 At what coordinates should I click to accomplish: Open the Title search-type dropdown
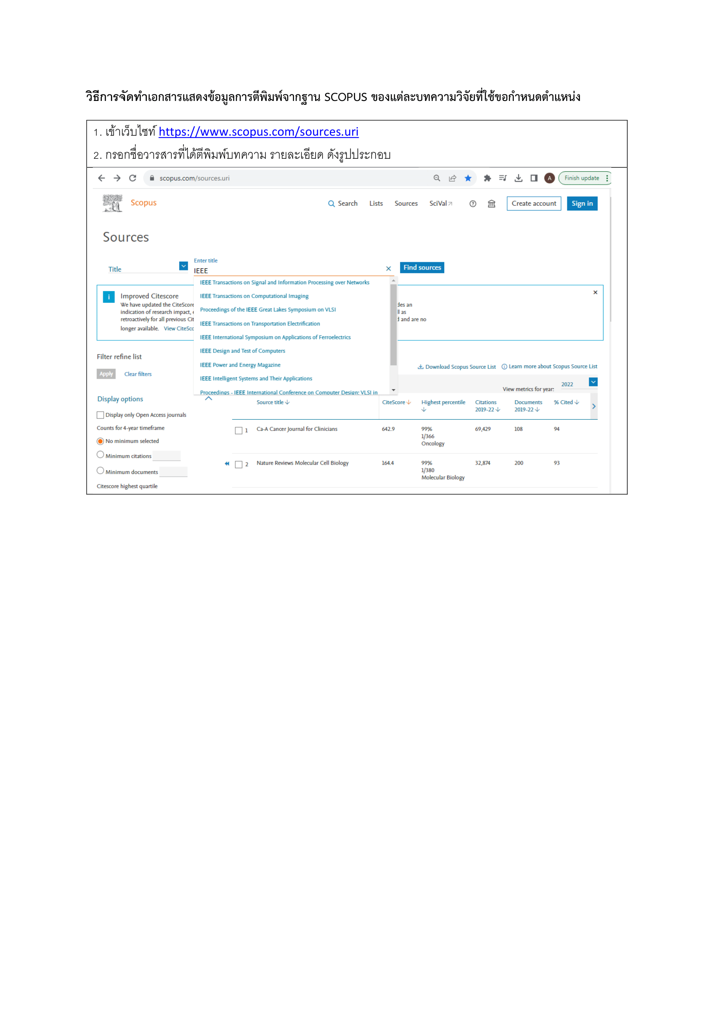(x=183, y=266)
